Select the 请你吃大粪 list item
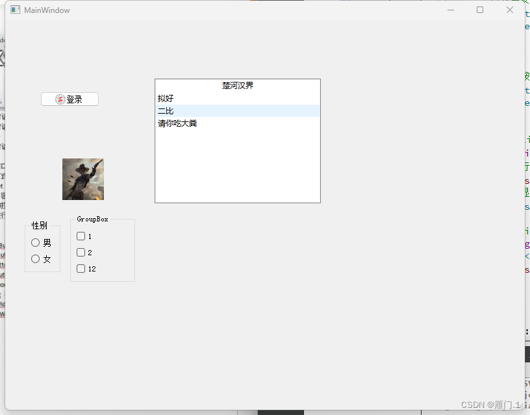The image size is (530, 415). tap(237, 123)
